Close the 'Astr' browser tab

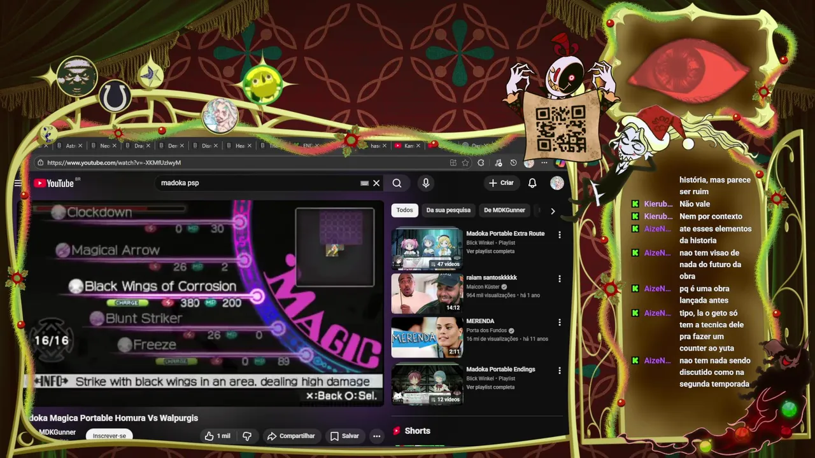[x=80, y=146]
